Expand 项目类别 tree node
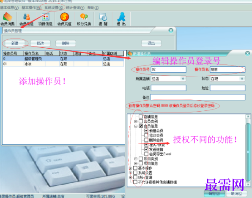Image resolution: width=252 pixels, height=198 pixels. point(136,159)
